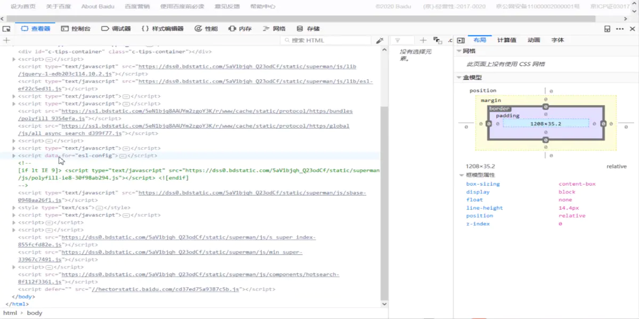Click the markup scrollbar up arrow
The width and height of the screenshot is (639, 319).
click(384, 50)
